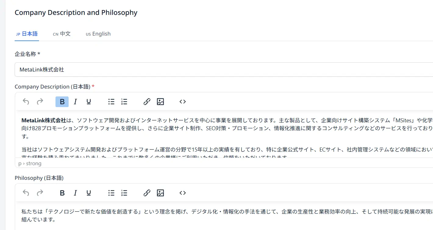
Task: Switch to the English language tab
Action: pos(98,34)
